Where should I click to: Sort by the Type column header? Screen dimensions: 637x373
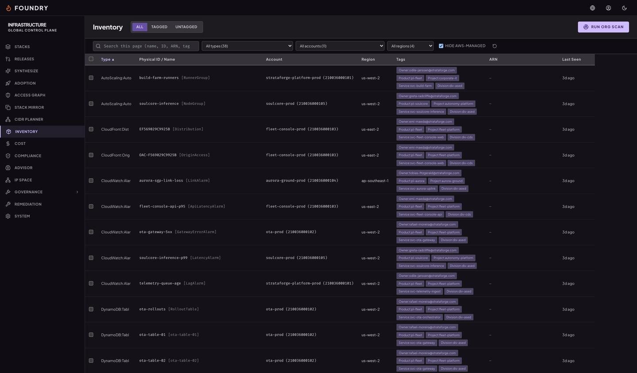107,59
